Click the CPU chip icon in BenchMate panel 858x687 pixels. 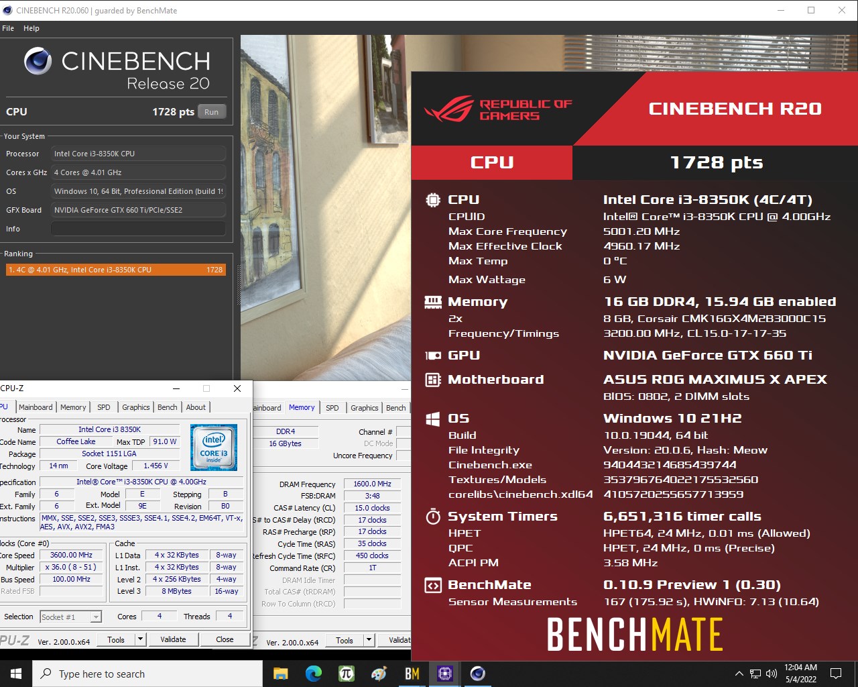[433, 199]
